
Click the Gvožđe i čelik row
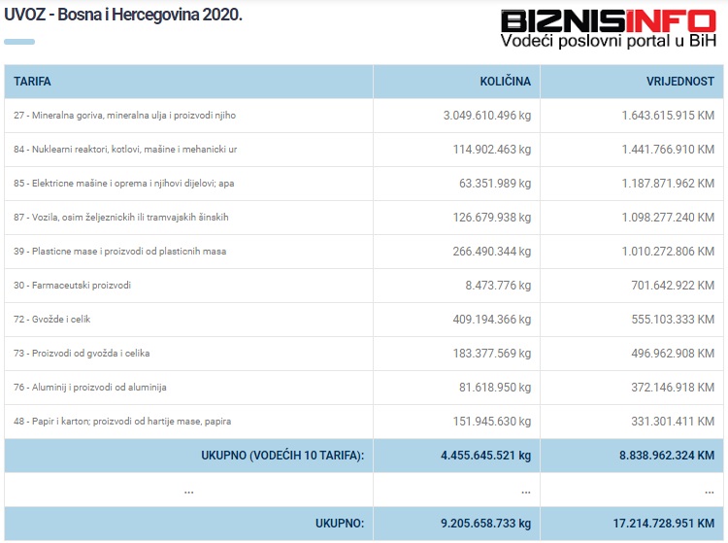[52, 320]
